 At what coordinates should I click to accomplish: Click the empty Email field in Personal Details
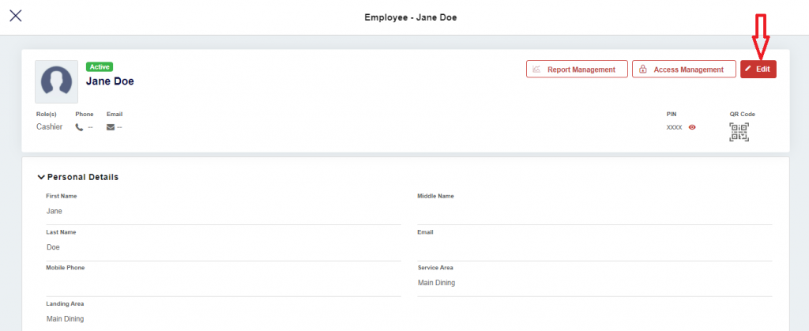click(x=594, y=247)
